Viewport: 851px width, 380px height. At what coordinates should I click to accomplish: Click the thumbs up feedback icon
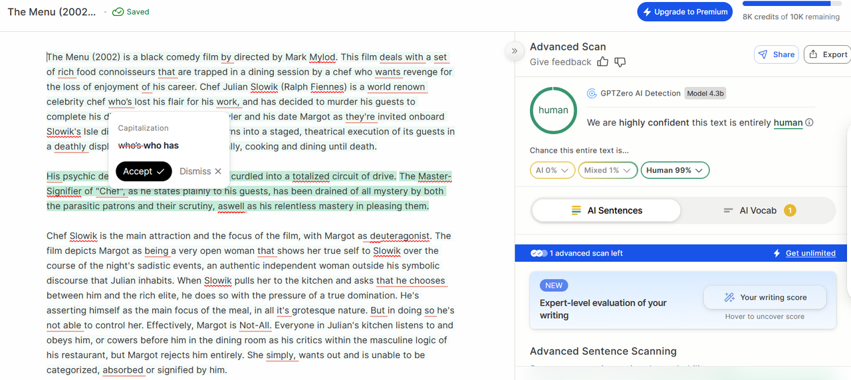[x=602, y=62]
